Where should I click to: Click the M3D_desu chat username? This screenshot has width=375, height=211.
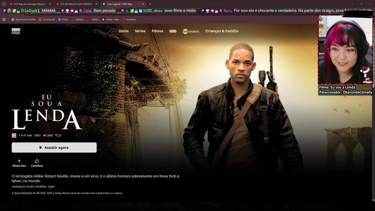153,11
